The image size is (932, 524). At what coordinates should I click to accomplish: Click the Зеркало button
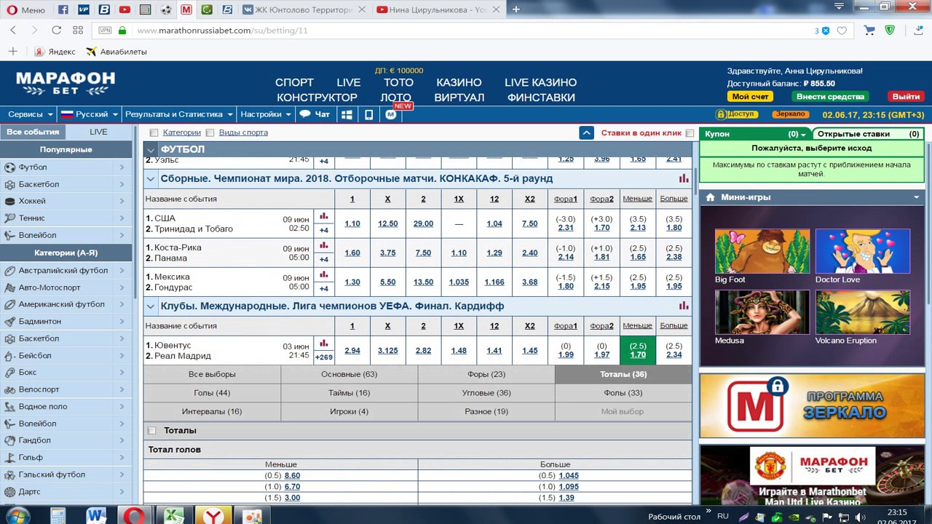790,114
